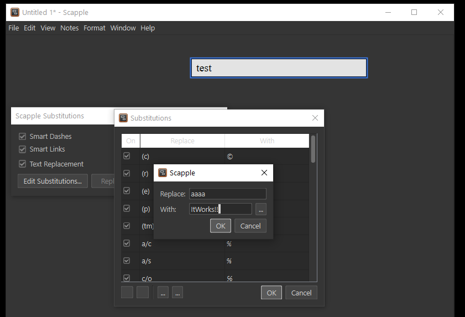Click Cancel in Substitutions window
The width and height of the screenshot is (465, 317).
tap(301, 293)
